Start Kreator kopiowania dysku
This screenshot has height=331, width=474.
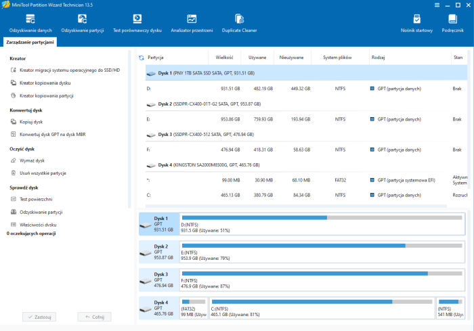41,83
